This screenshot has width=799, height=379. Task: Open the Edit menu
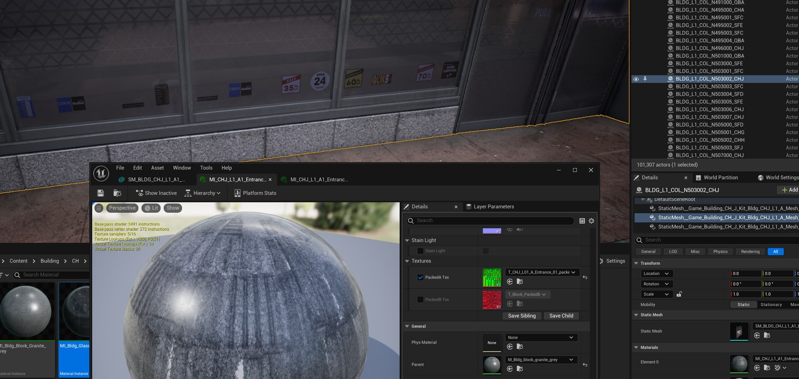pyautogui.click(x=138, y=168)
